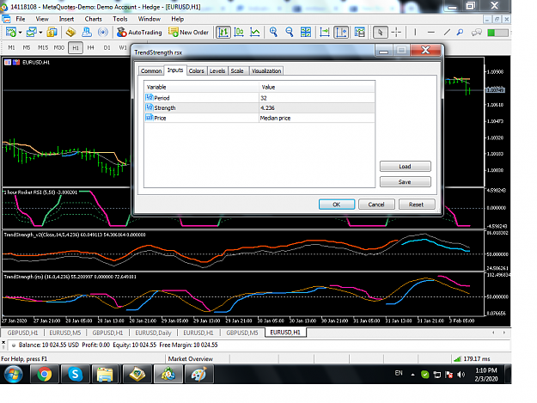
Task: Draw a trendline tool
Action: 447,32
